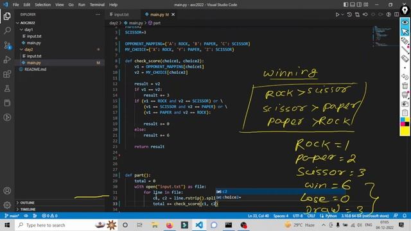Image resolution: width=411 pixels, height=231 pixels.
Task: Open Firefox from the taskbar
Action: pos(170,225)
